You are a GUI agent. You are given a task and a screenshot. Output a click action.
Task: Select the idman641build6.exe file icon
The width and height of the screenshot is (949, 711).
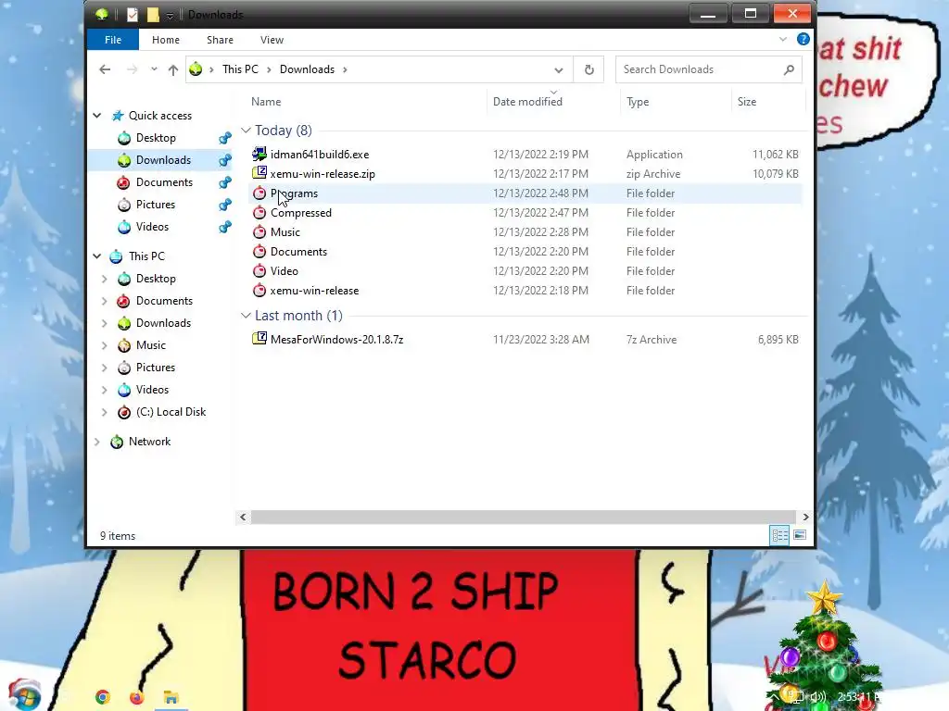click(x=259, y=155)
